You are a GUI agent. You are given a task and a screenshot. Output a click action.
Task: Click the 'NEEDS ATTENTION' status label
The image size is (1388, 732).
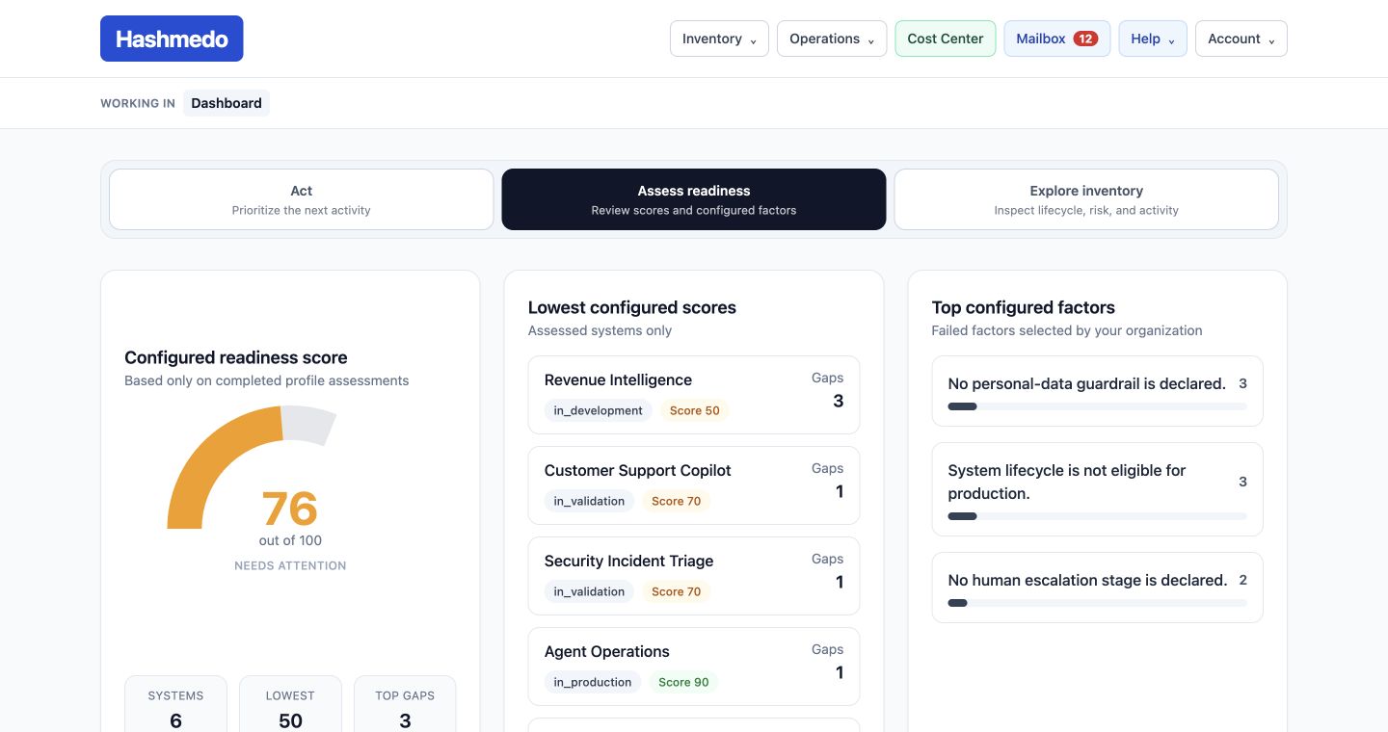(x=290, y=565)
